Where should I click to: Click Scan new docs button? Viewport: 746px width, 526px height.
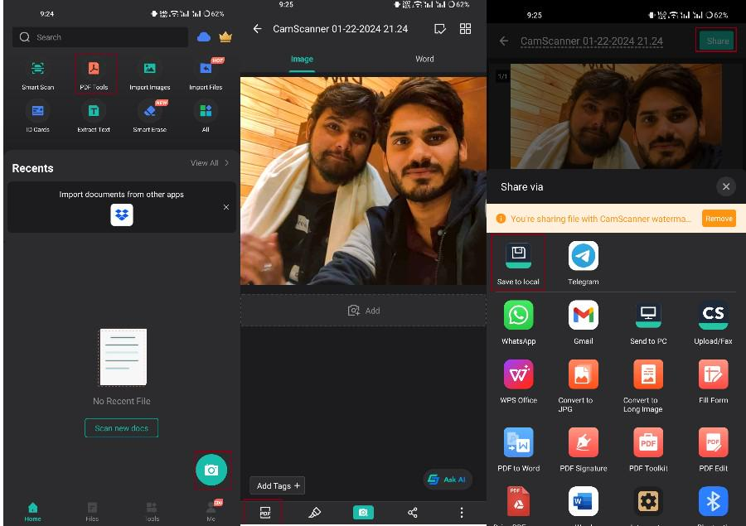(x=121, y=428)
